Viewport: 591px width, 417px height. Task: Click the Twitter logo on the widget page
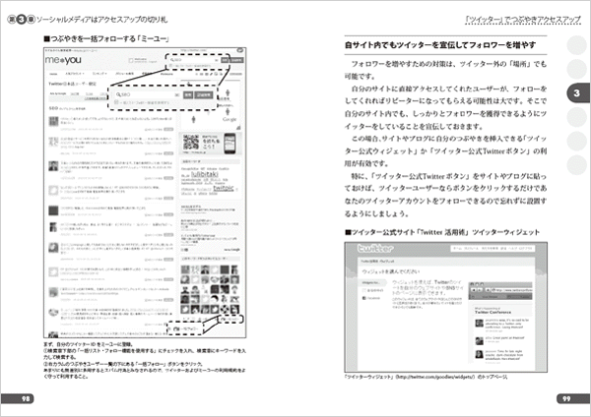coord(375,249)
